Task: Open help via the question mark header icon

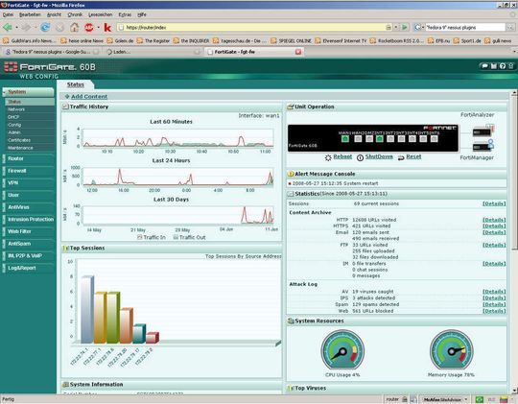Action: point(503,66)
